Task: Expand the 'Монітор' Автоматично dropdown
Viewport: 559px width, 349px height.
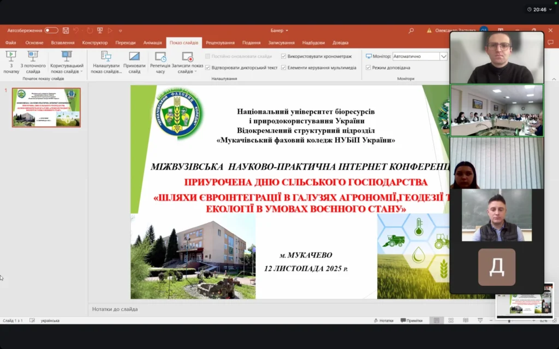Action: (x=443, y=56)
